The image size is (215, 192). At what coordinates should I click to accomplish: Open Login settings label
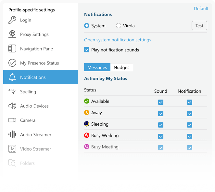click(26, 20)
